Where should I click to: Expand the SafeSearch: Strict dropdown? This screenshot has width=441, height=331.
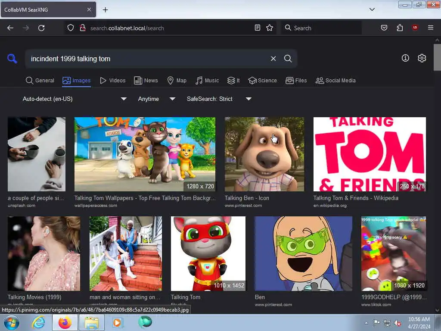pyautogui.click(x=219, y=99)
